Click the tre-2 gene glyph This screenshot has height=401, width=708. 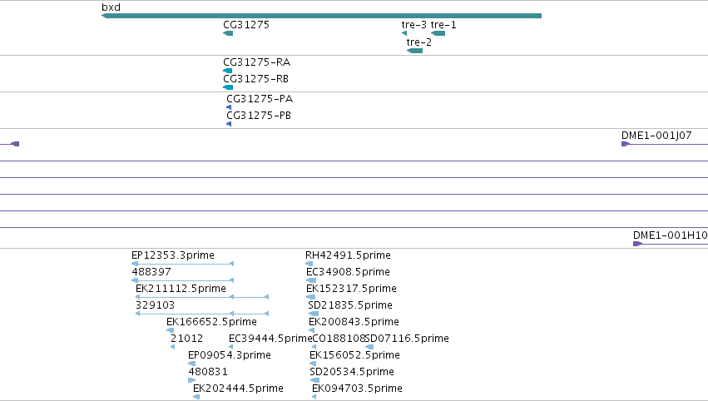(x=414, y=51)
